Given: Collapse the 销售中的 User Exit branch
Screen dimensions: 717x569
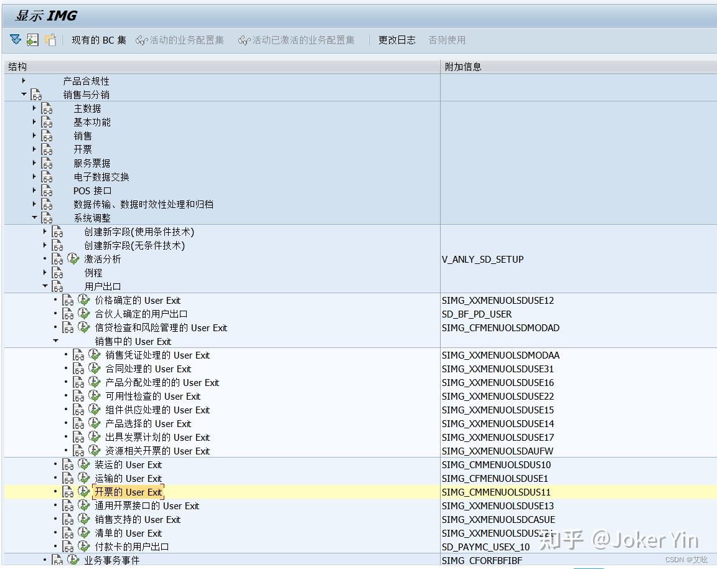Looking at the screenshot, I should point(56,341).
